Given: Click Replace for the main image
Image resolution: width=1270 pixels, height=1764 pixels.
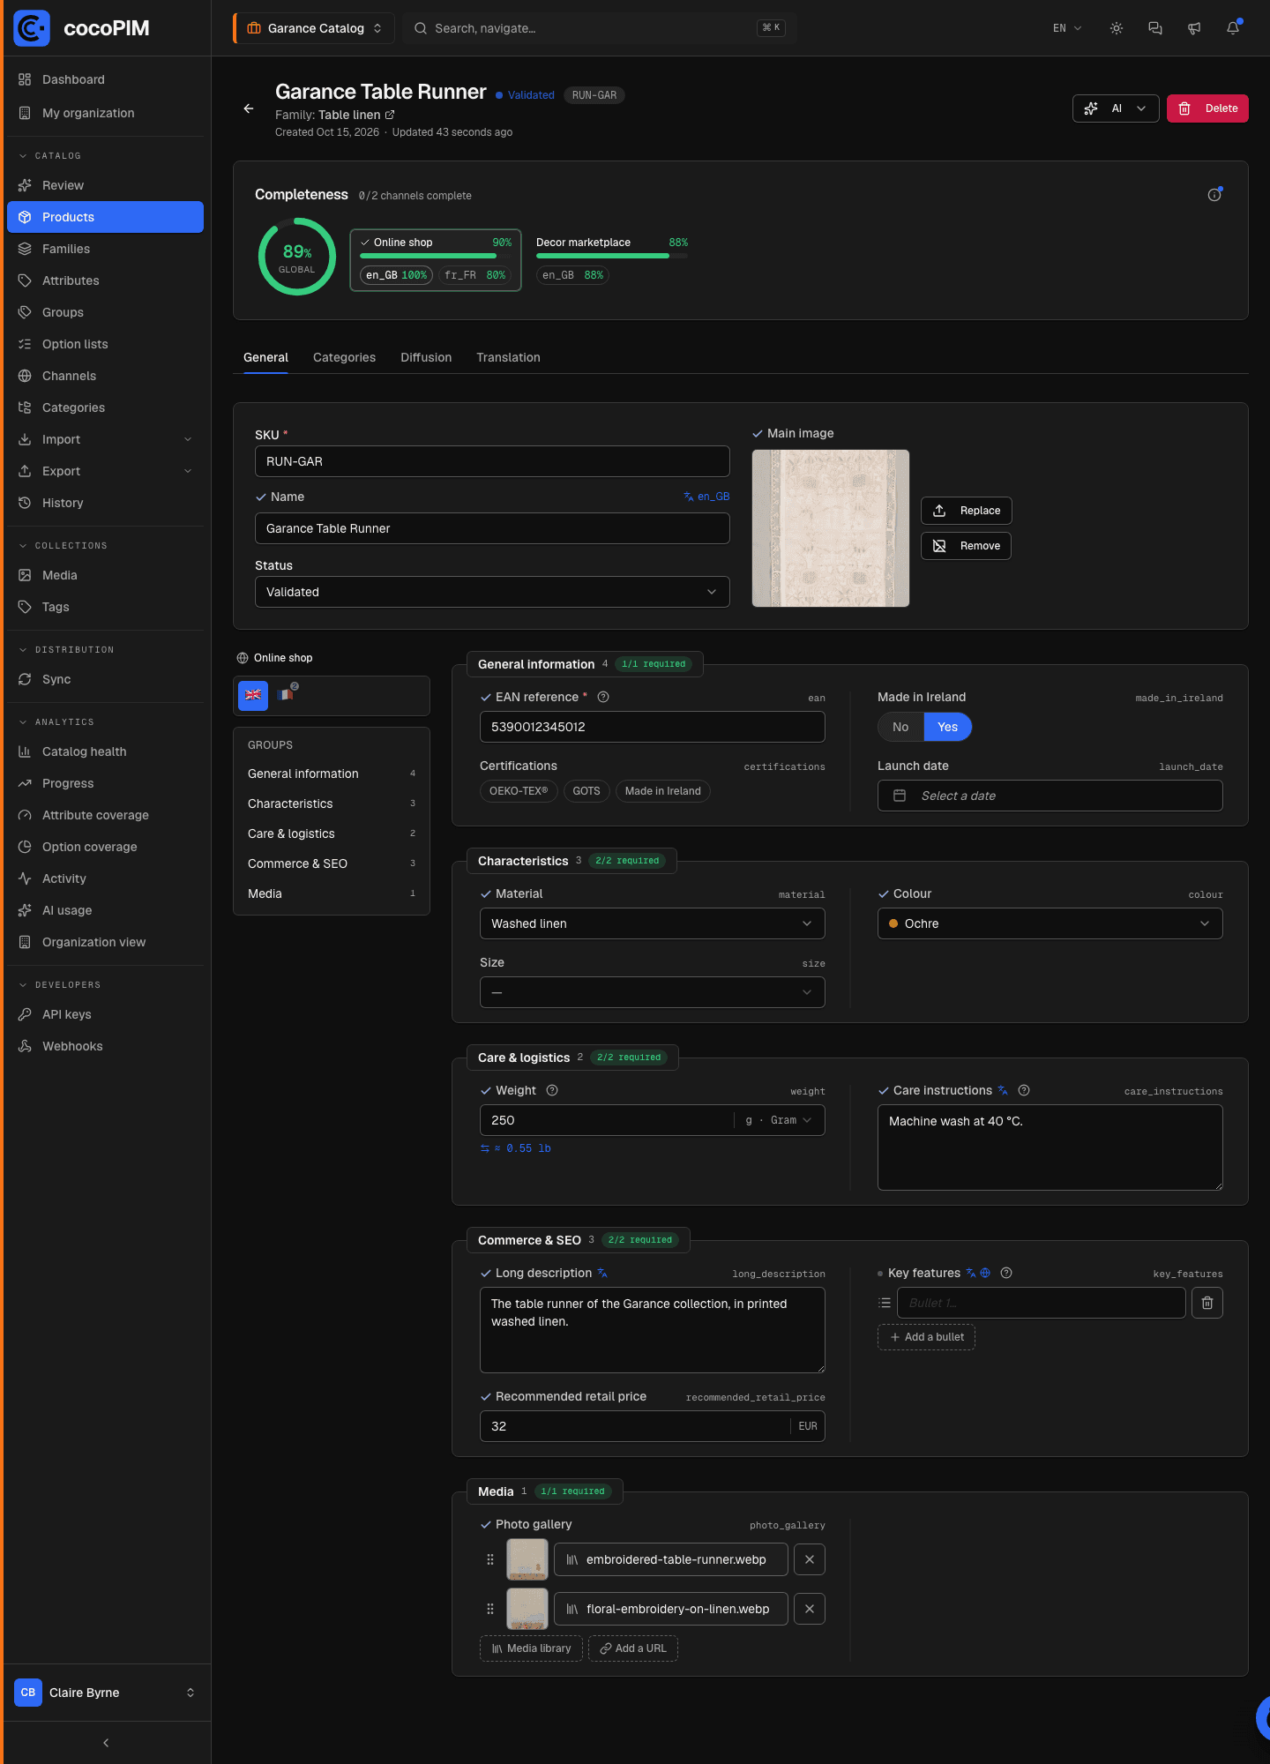Looking at the screenshot, I should coord(967,511).
